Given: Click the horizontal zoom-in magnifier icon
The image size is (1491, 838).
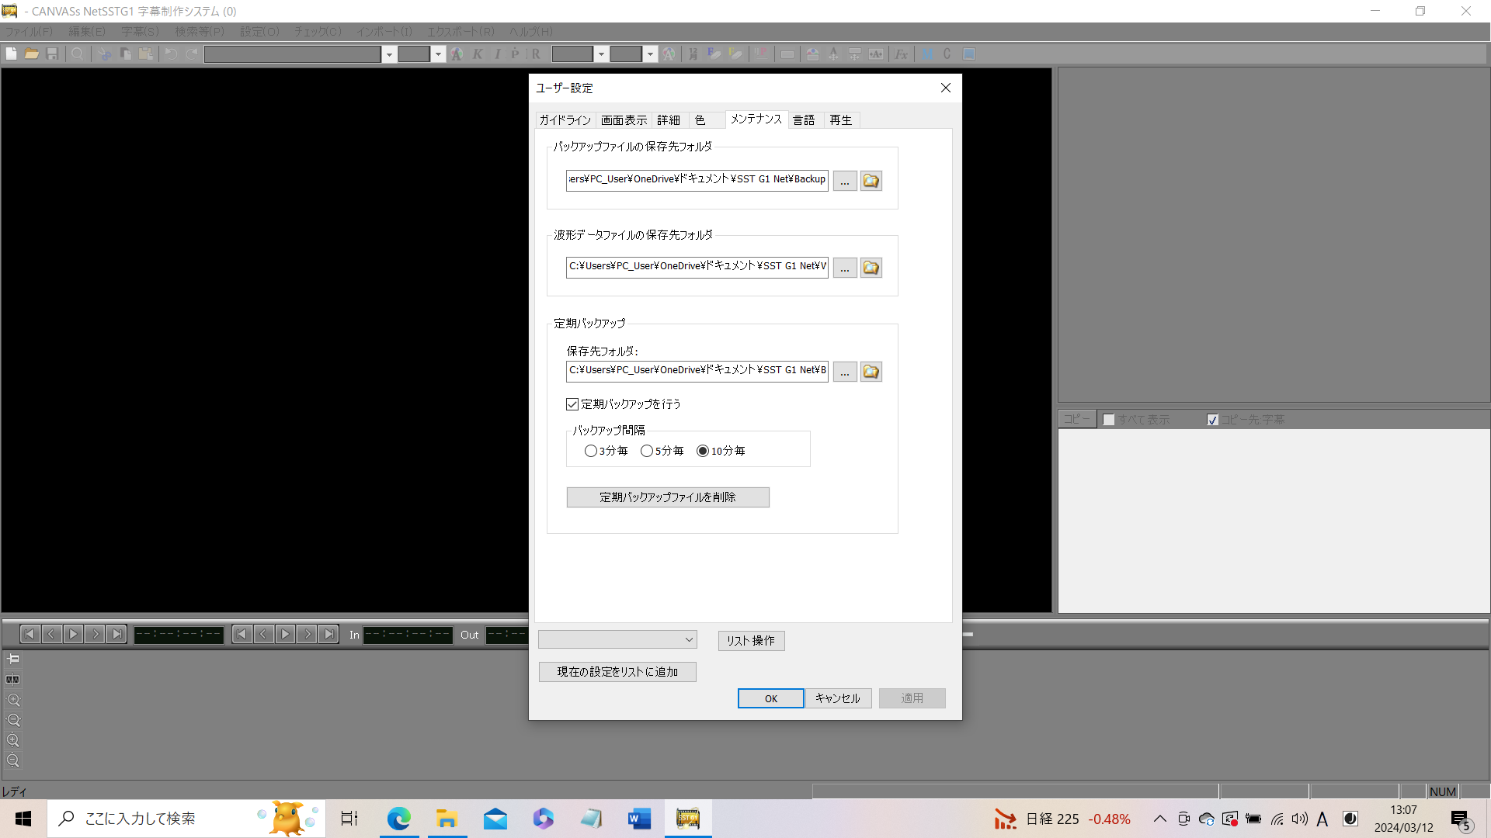Looking at the screenshot, I should point(13,700).
